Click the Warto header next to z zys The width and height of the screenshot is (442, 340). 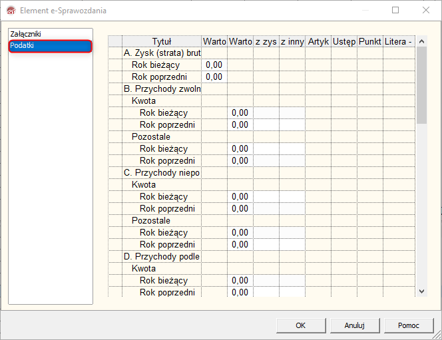[x=240, y=41]
